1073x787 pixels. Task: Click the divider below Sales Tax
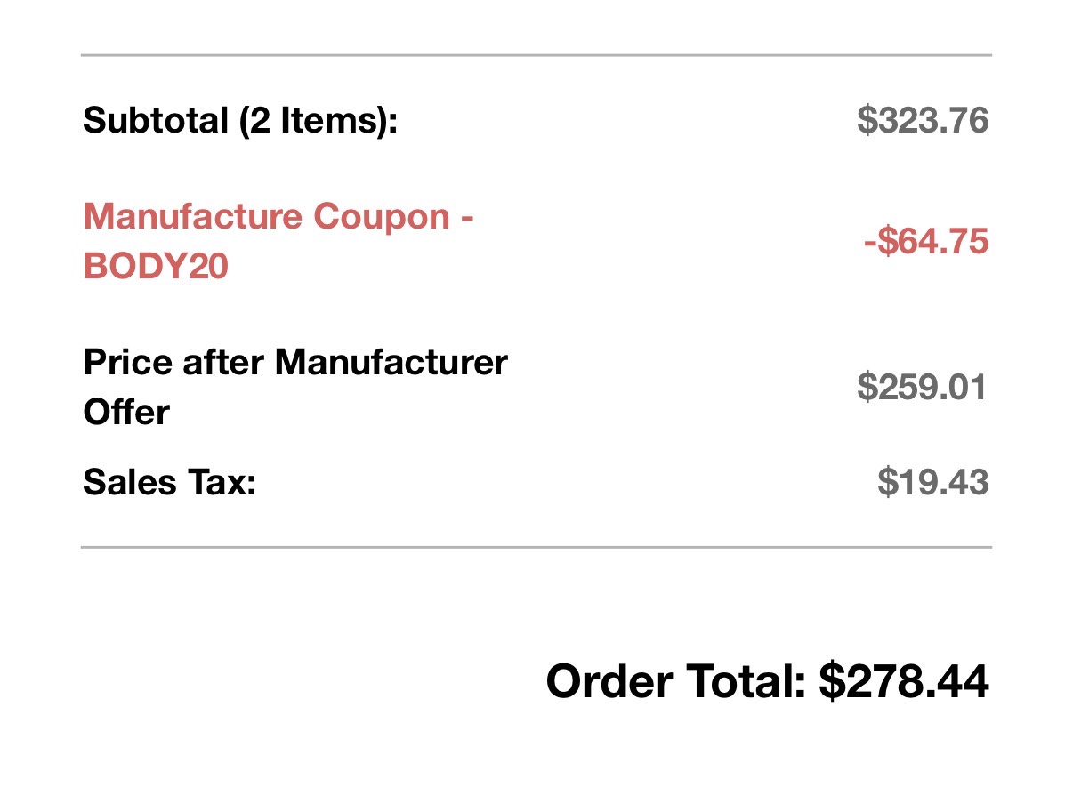point(536,547)
